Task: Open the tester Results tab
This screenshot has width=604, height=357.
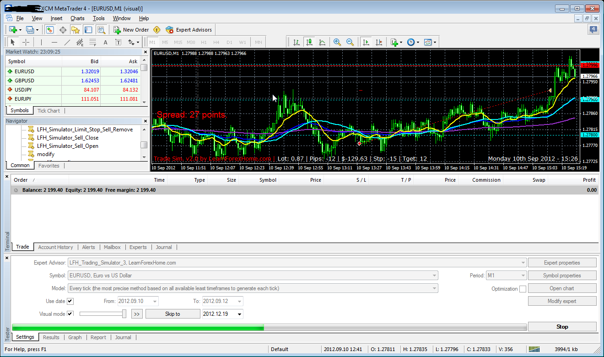Action: point(51,337)
